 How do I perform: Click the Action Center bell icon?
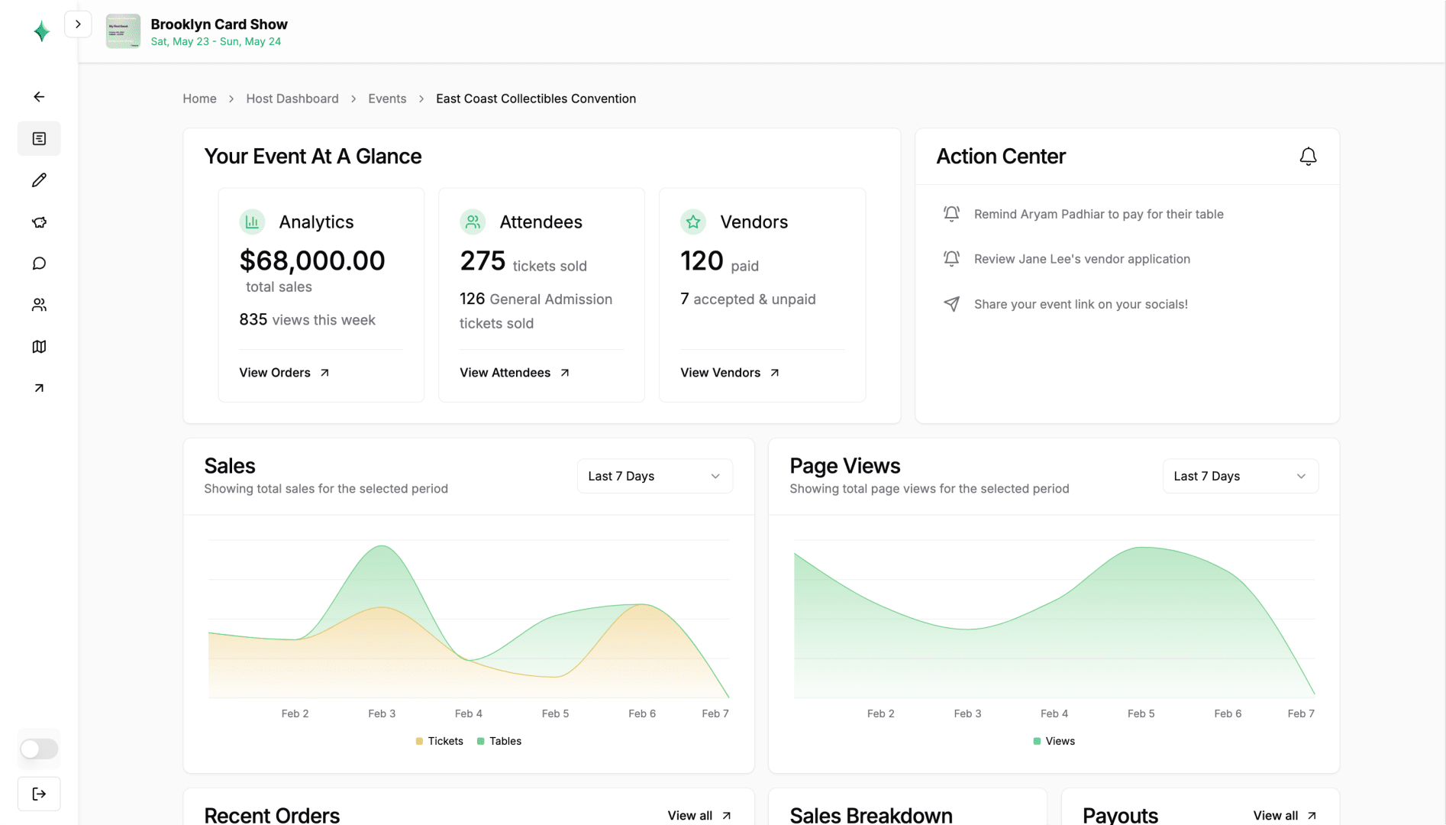(x=1308, y=157)
